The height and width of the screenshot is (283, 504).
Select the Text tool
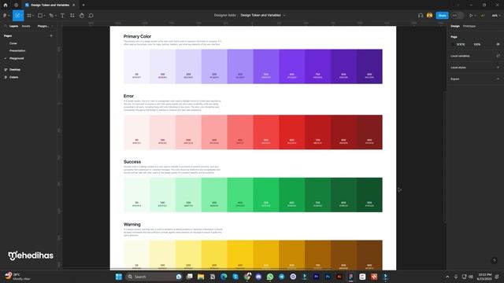[62, 16]
